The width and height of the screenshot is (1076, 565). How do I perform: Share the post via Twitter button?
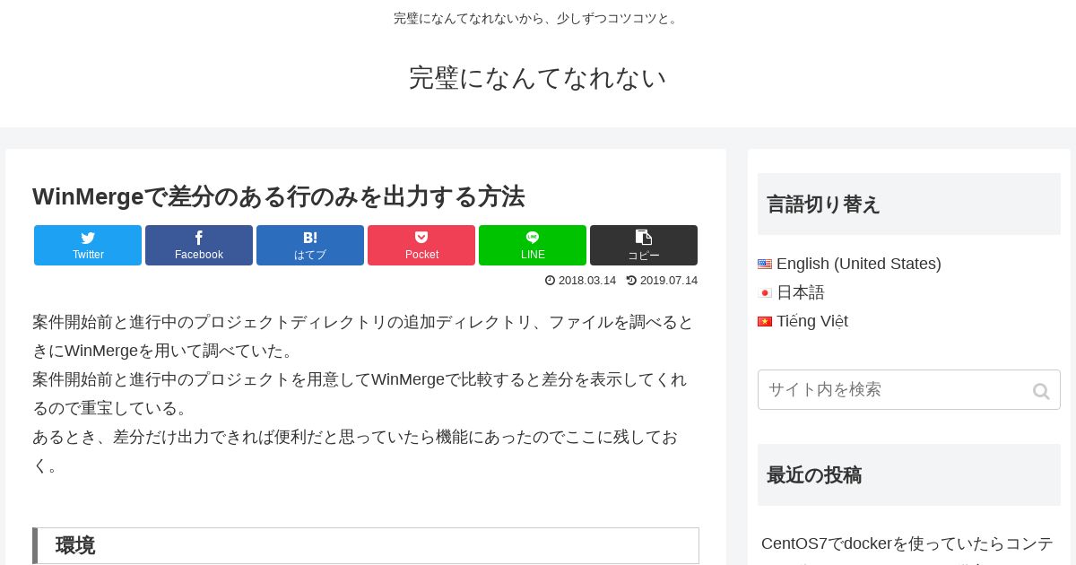pos(88,245)
